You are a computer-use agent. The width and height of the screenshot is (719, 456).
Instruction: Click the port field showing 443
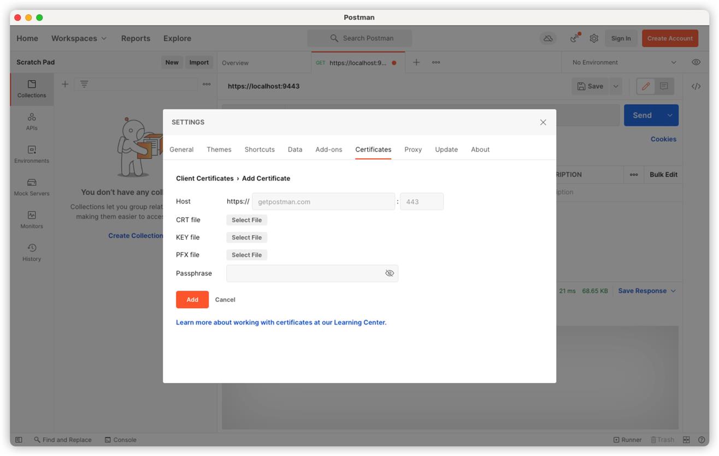[422, 201]
